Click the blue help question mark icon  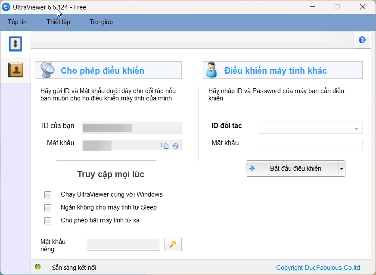[362, 40]
